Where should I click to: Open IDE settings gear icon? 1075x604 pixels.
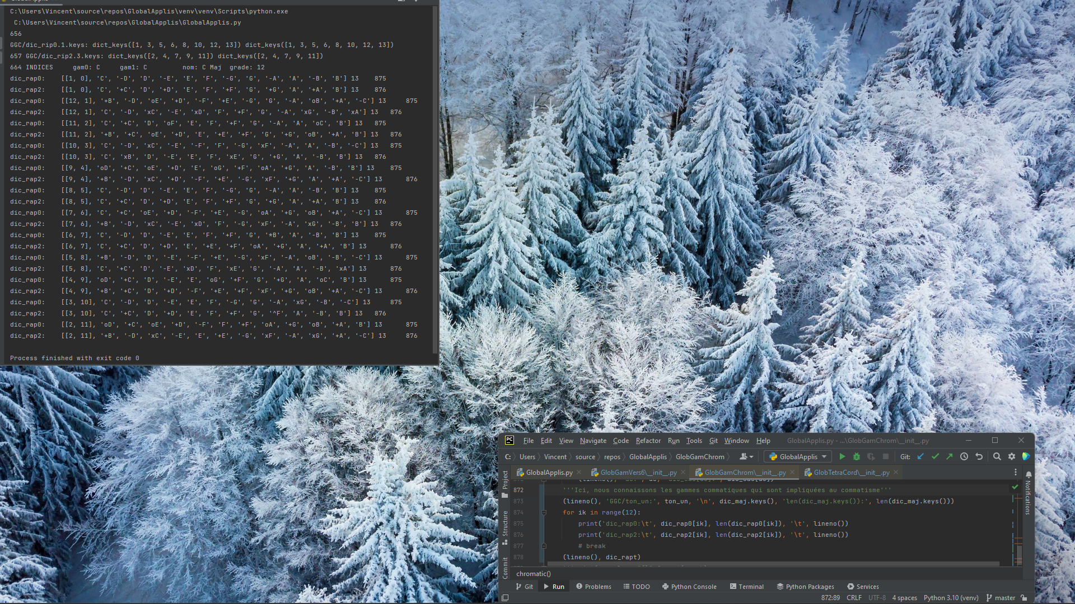(x=1012, y=456)
